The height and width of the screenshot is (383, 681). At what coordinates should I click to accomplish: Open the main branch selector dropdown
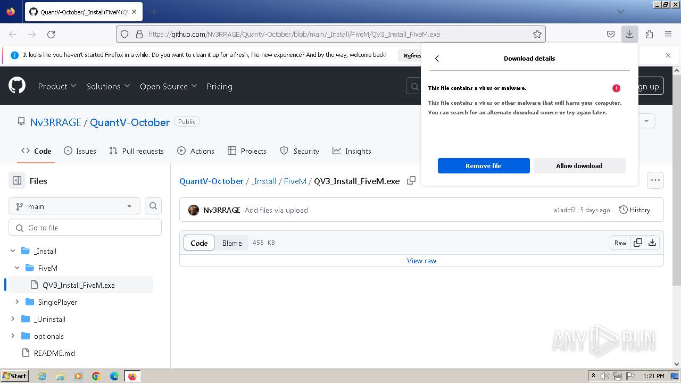point(74,206)
